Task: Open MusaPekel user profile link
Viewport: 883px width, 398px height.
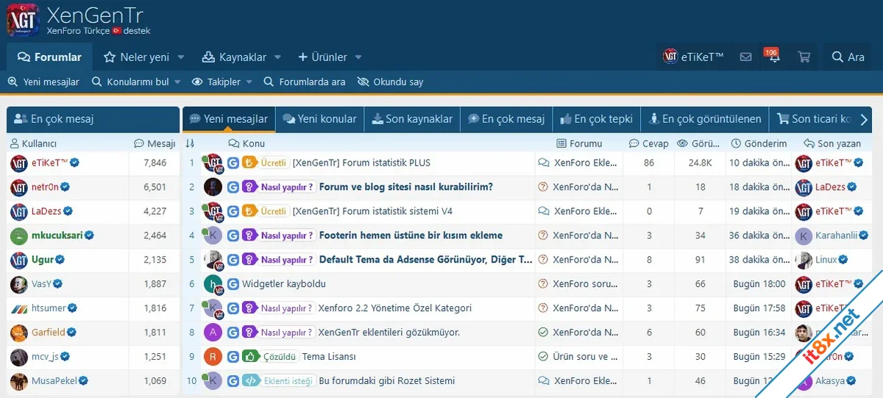Action: click(54, 381)
